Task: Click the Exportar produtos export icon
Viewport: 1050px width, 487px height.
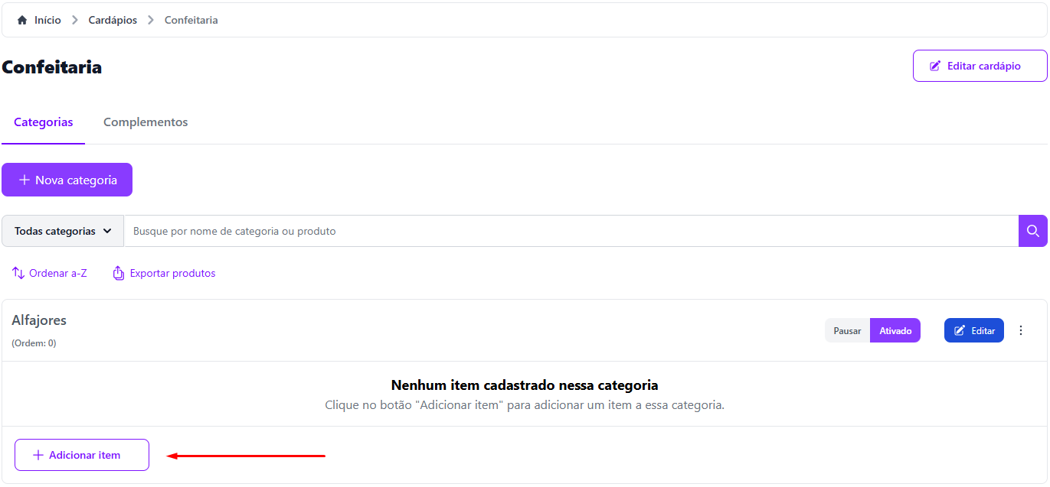Action: [x=119, y=273]
